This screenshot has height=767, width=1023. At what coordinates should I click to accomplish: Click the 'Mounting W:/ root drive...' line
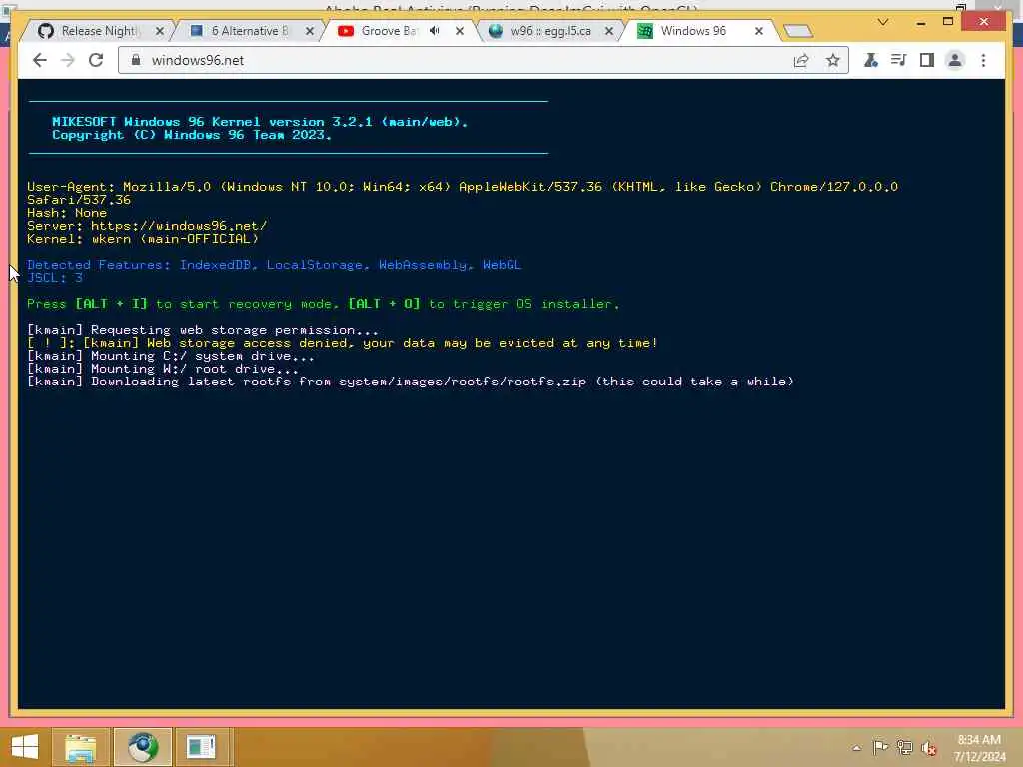point(163,369)
